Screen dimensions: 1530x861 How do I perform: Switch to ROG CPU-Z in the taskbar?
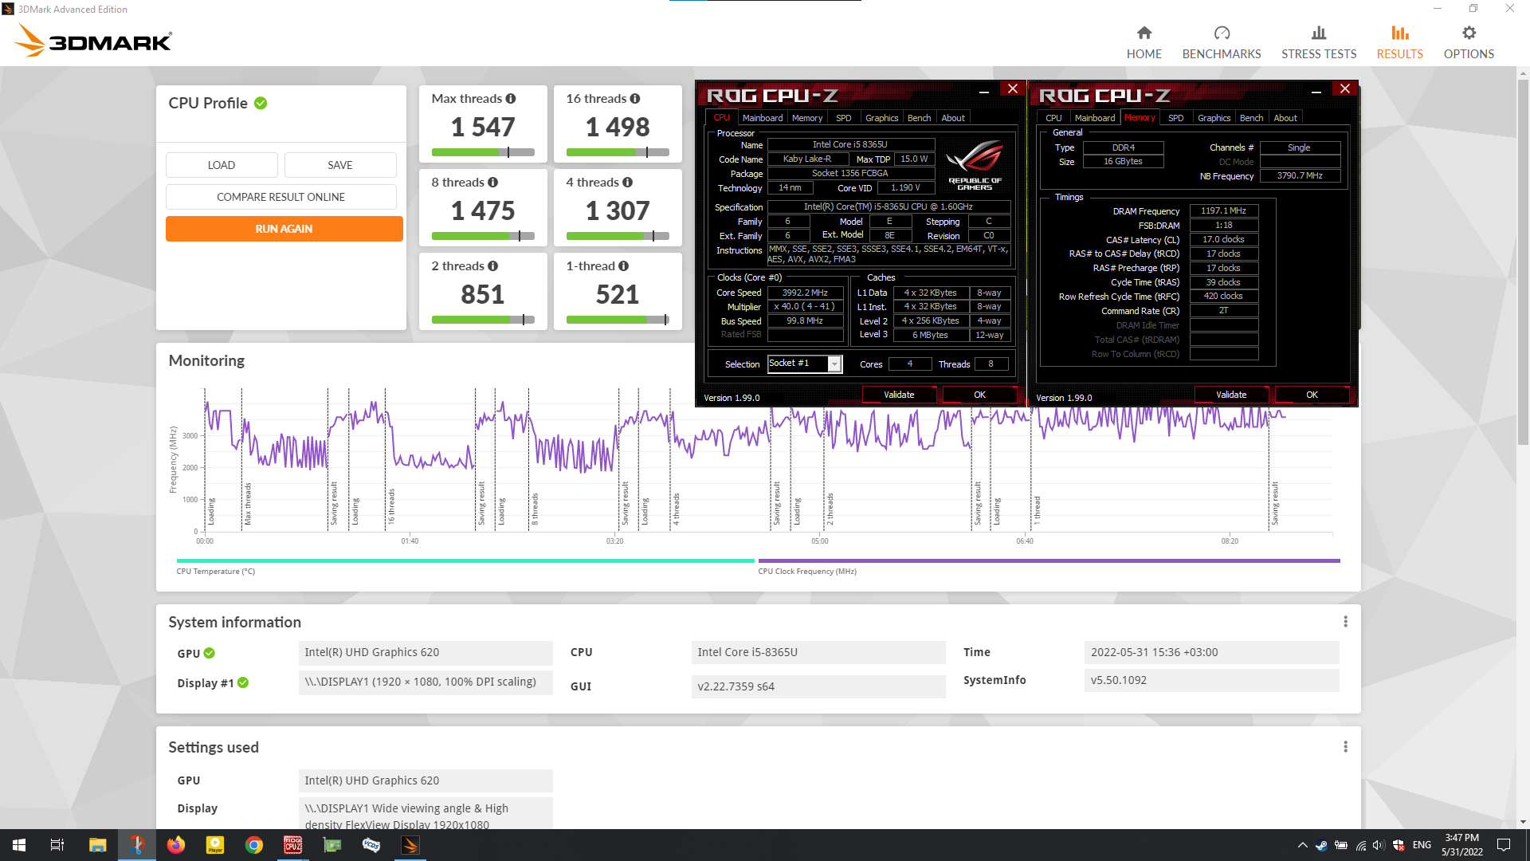pos(293,845)
